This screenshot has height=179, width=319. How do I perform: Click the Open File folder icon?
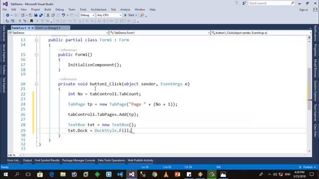click(x=31, y=15)
